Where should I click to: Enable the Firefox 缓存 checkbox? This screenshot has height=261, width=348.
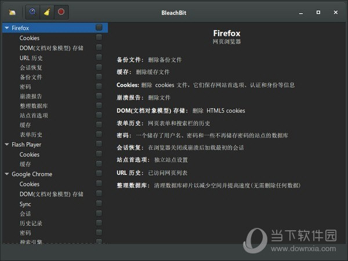[x=99, y=125]
